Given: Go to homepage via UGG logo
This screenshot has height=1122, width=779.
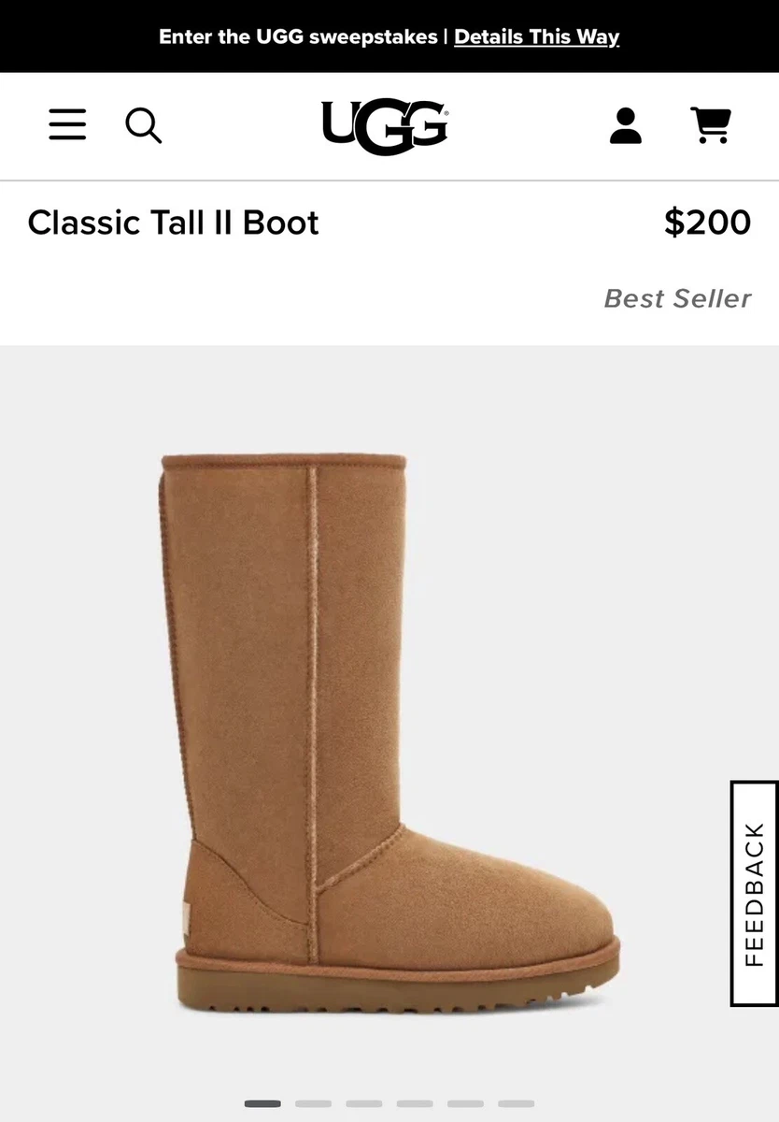Looking at the screenshot, I should (x=385, y=127).
